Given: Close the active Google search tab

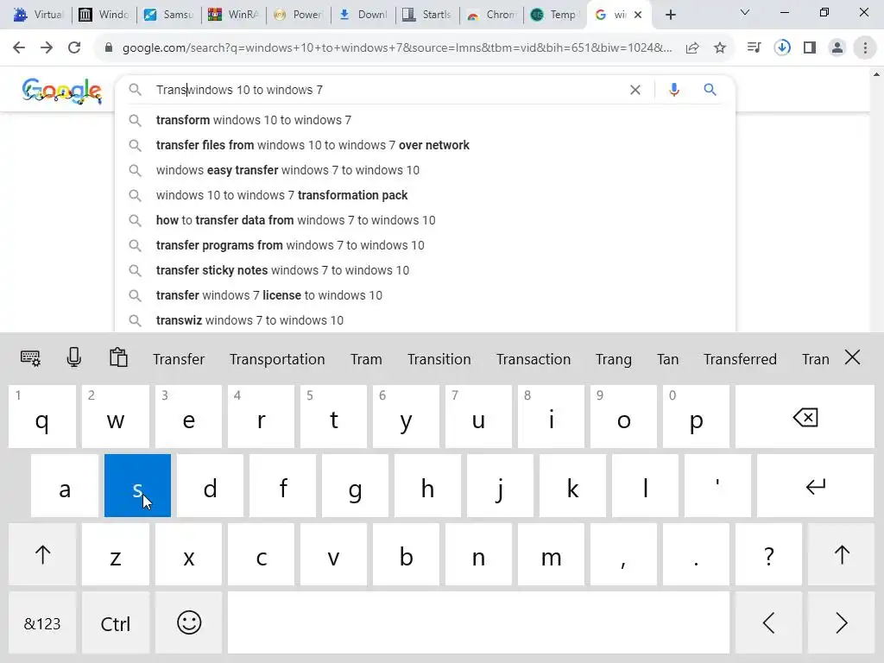Looking at the screenshot, I should pyautogui.click(x=638, y=15).
